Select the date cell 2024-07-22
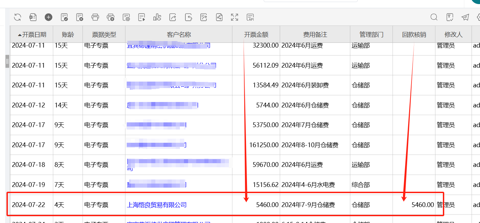Screen dimensions: 480x223 pos(28,205)
